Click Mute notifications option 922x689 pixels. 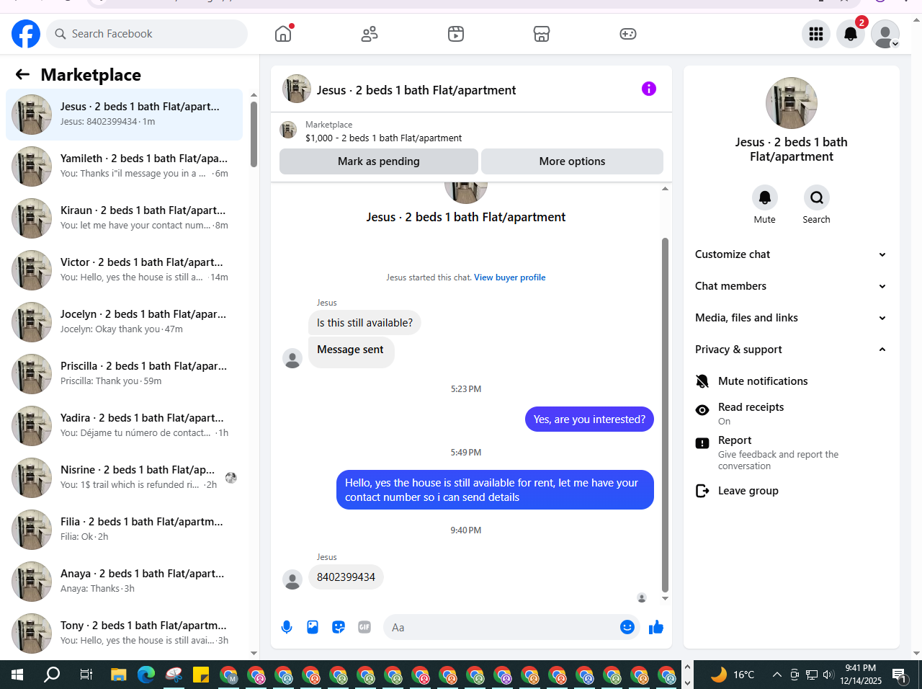(792, 381)
